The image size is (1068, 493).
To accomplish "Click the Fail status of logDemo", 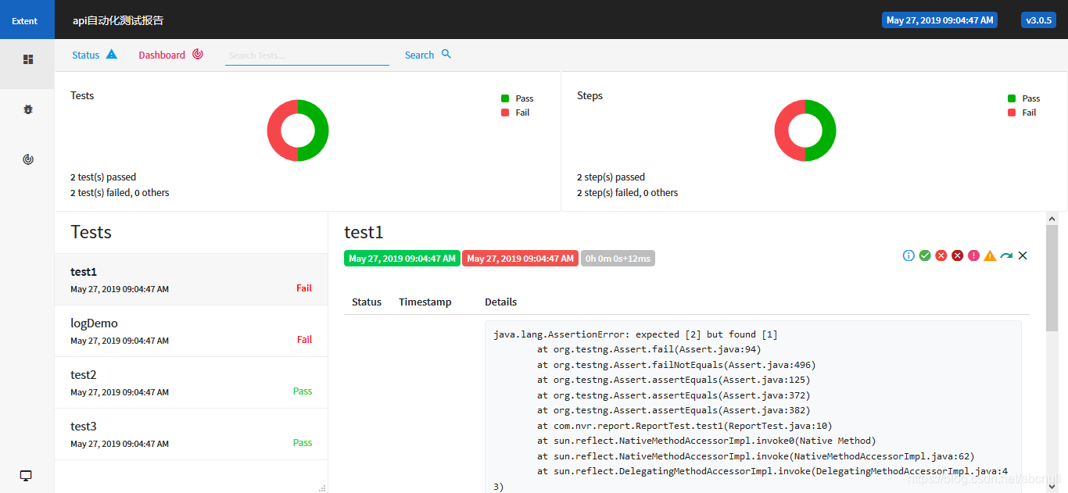I will 304,339.
